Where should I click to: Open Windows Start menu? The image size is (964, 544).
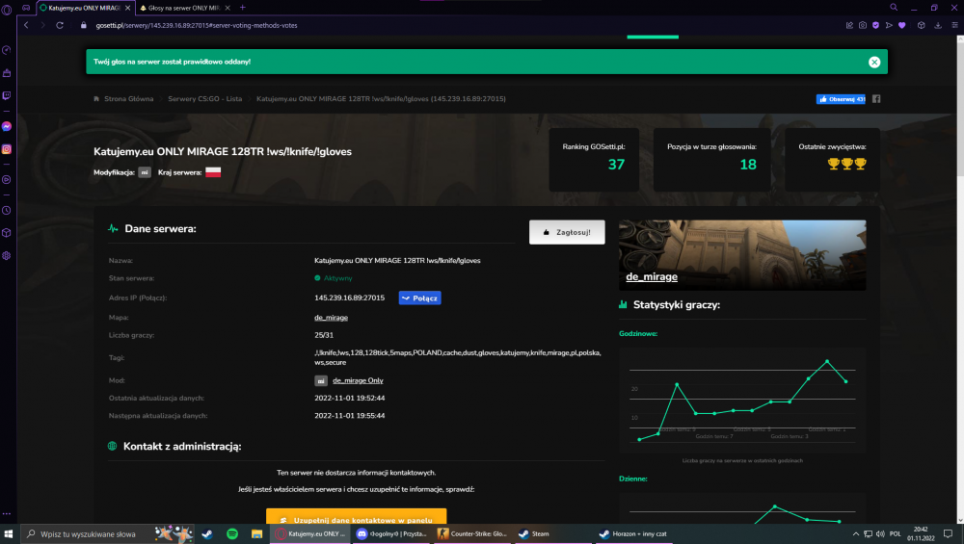(x=9, y=533)
